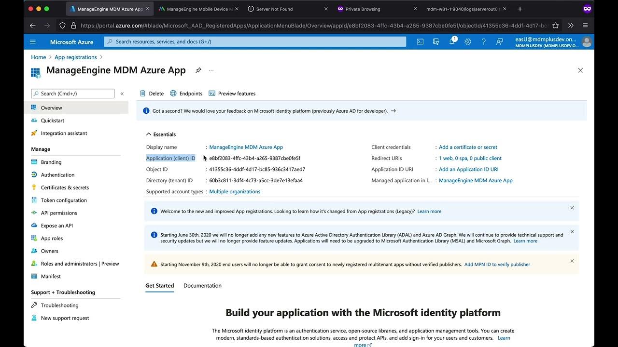Open the browser application menu icon

pos(585,26)
